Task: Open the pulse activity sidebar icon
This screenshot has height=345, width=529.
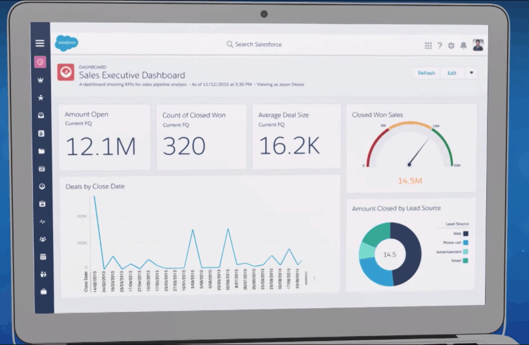Action: pos(42,222)
